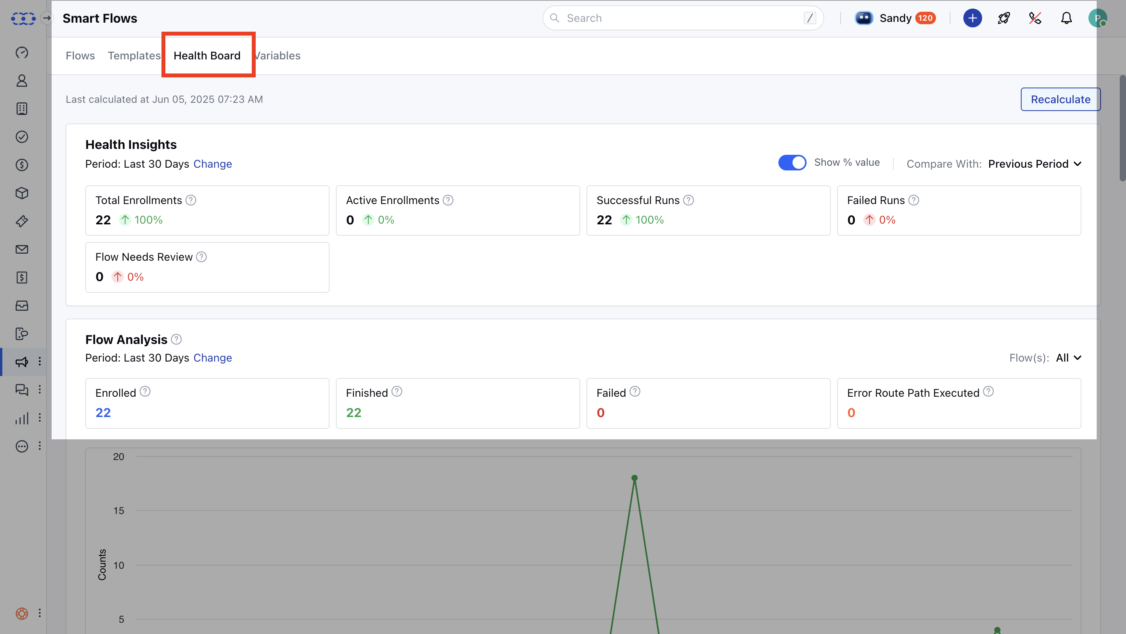Viewport: 1126px width, 634px height.
Task: Open the email envelope sidebar icon
Action: [22, 249]
